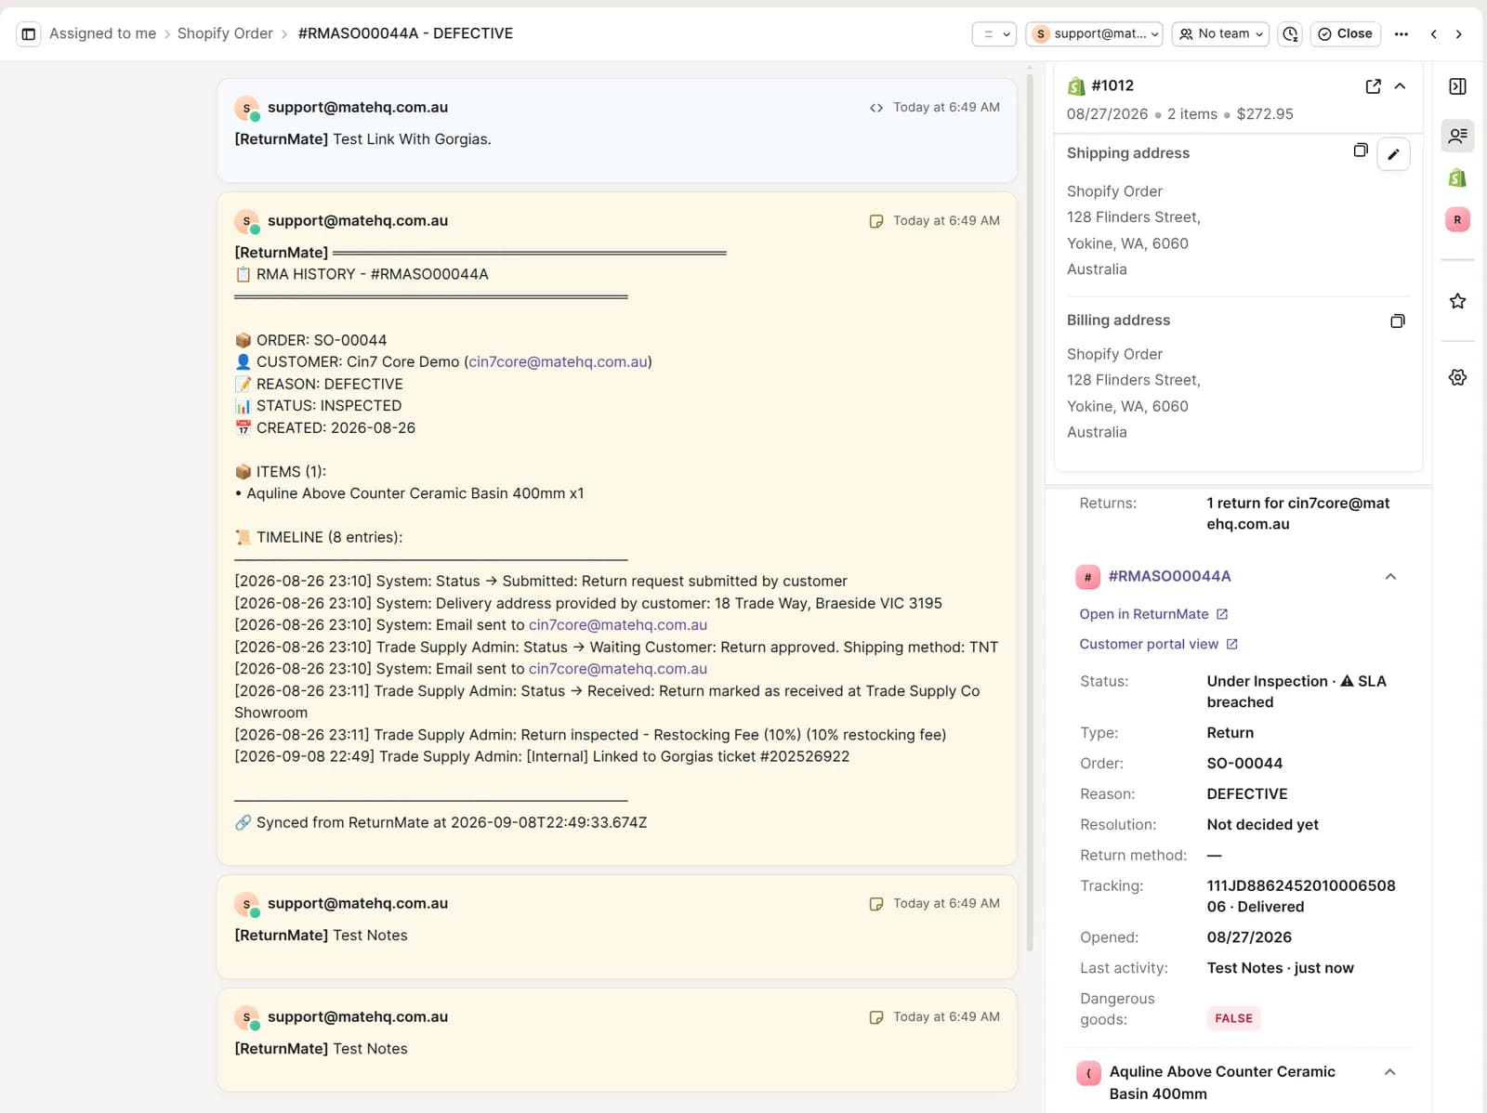Click the Shopify bag icon beside #1012
The image size is (1487, 1113).
(x=1076, y=86)
